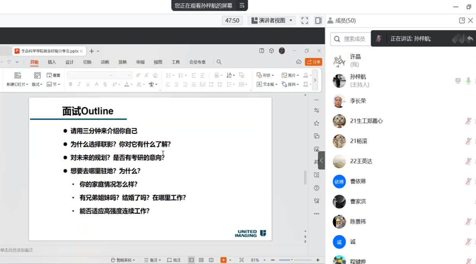Open the 演讲者视图 view dropdown
476x264 pixels.
coord(272,21)
